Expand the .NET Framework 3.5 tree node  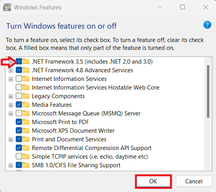(x=11, y=62)
